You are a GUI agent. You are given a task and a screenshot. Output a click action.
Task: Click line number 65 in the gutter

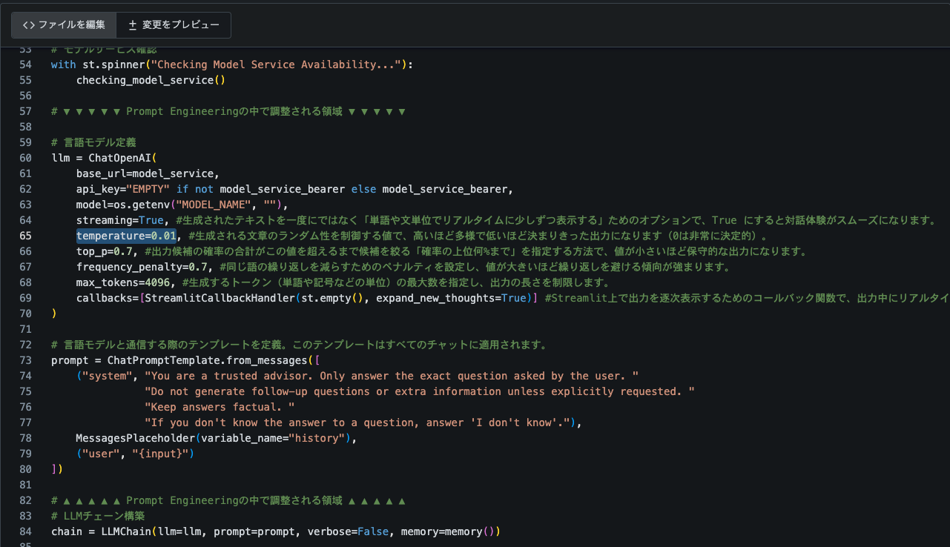(25, 236)
